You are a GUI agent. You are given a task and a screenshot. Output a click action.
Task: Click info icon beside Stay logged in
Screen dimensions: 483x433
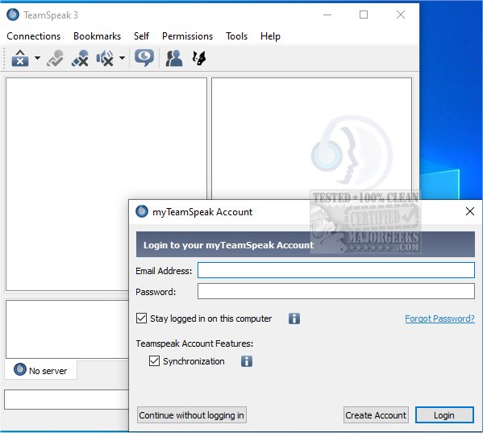point(294,319)
